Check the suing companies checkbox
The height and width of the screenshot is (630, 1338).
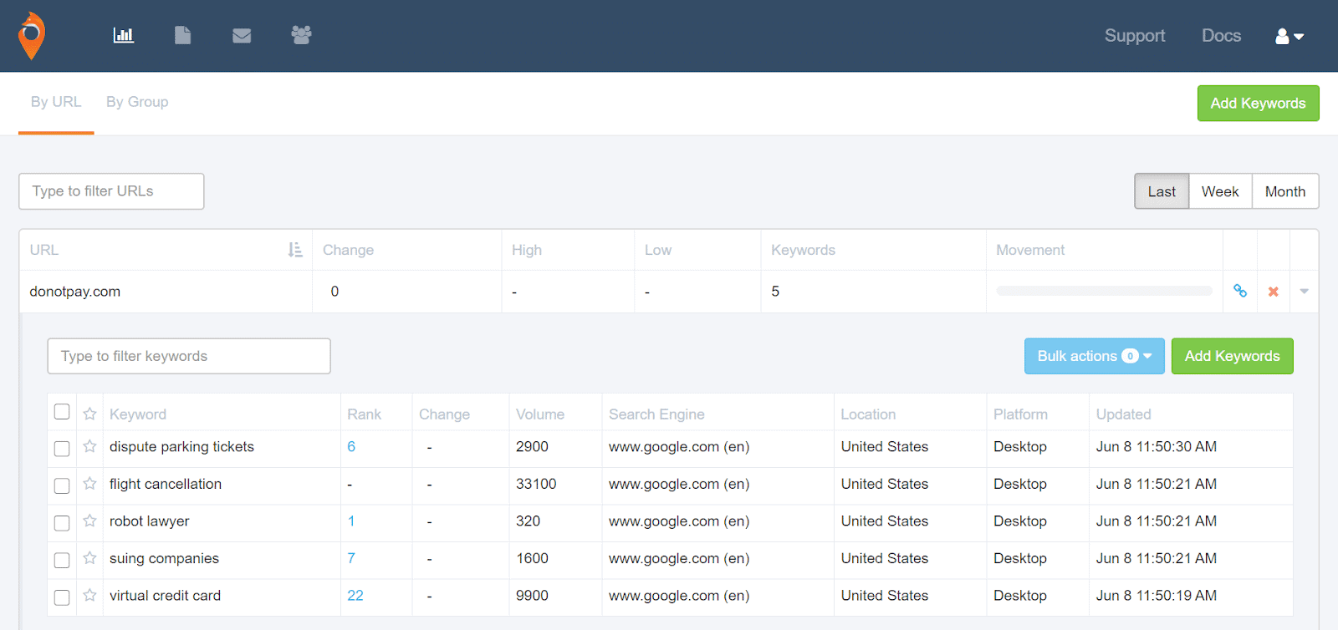click(x=62, y=560)
